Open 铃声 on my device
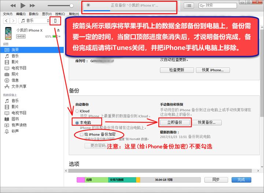 [x=32, y=131]
